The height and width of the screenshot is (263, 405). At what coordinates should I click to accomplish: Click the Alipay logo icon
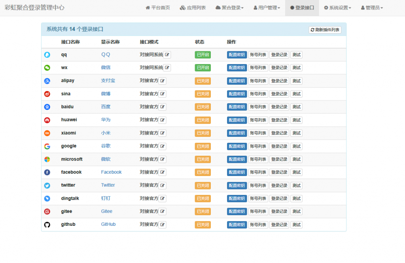click(x=47, y=81)
